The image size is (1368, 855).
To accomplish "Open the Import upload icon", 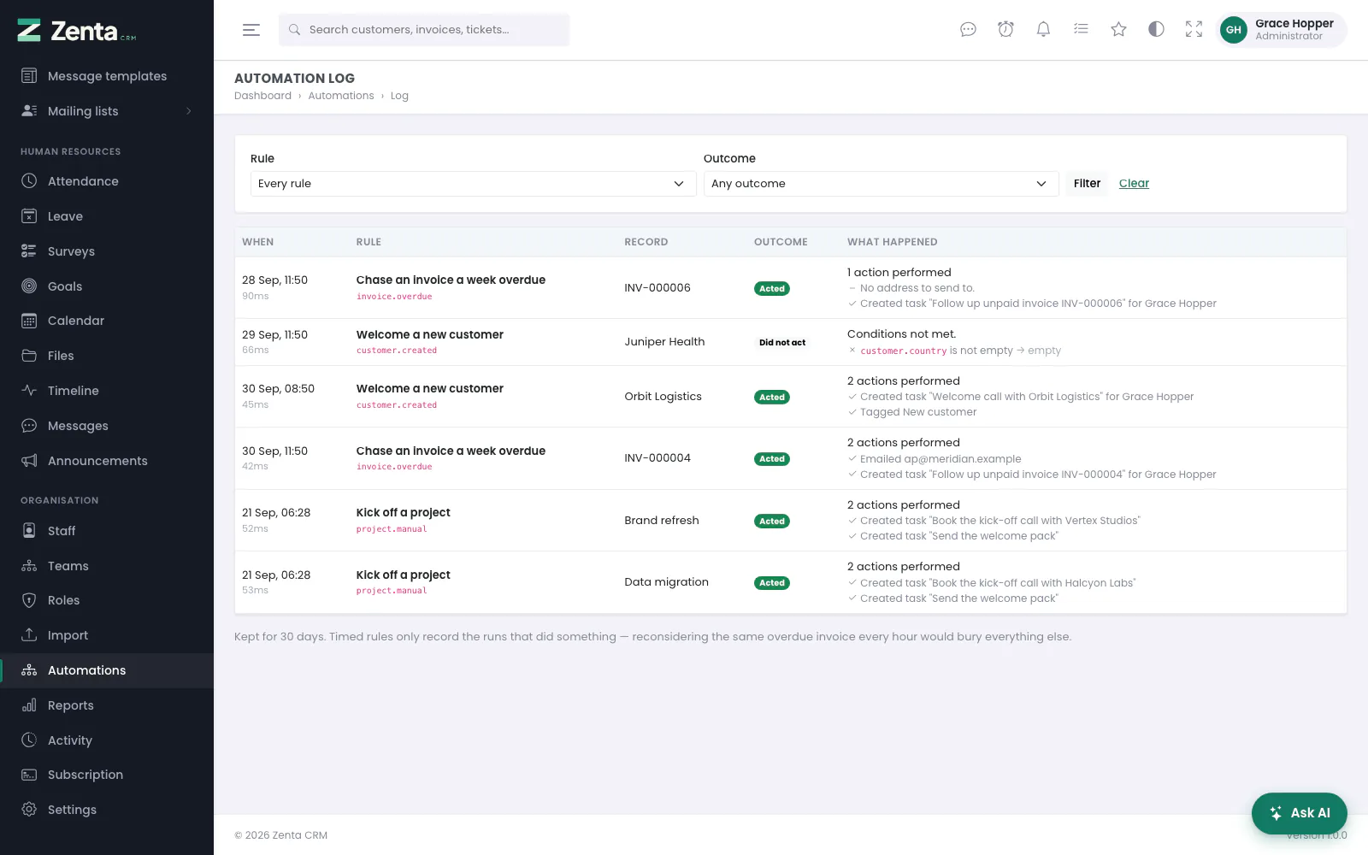I will tap(29, 635).
